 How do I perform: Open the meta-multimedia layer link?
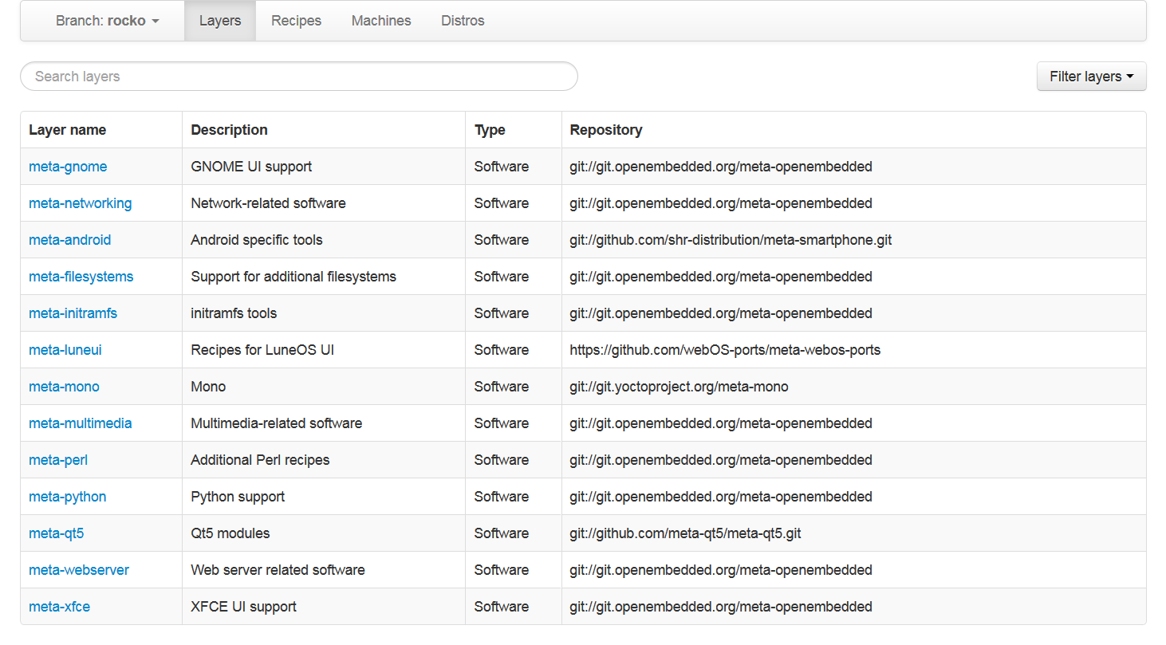[81, 423]
